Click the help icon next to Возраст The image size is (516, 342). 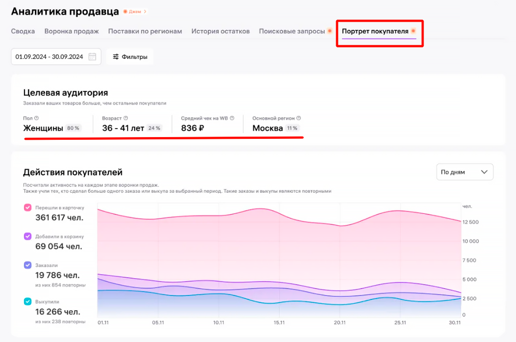tap(125, 119)
